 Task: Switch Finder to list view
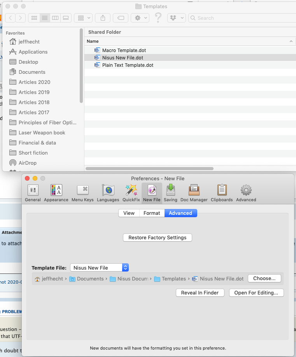pyautogui.click(x=45, y=18)
